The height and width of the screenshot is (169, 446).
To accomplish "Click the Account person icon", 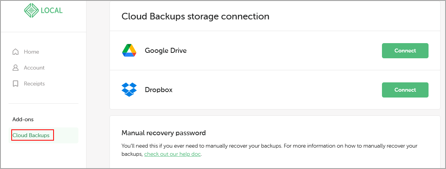I will tap(16, 68).
